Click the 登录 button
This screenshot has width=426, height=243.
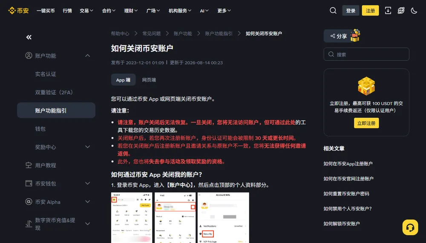351,11
